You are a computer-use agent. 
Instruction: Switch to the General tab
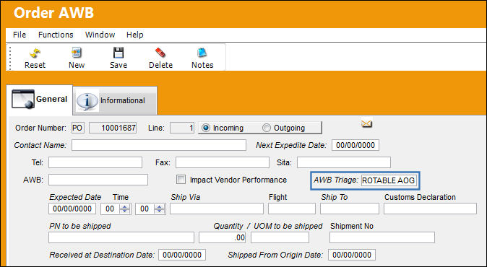pyautogui.click(x=40, y=100)
